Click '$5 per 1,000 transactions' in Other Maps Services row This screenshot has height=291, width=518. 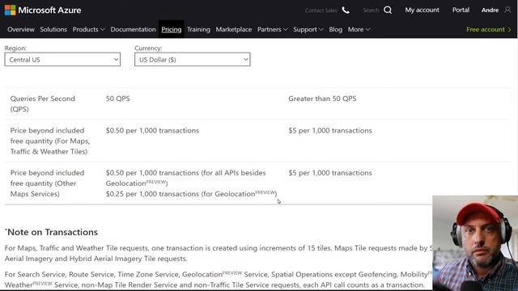coord(330,172)
